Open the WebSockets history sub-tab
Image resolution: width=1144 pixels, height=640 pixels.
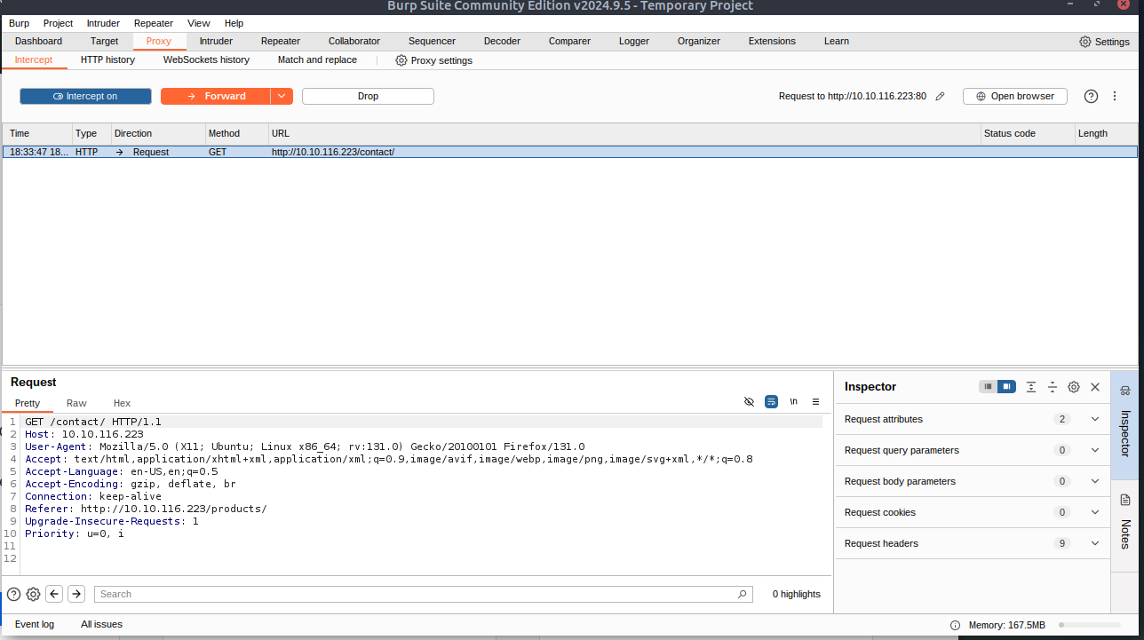tap(206, 59)
